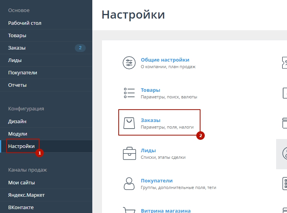Open the Лиды settings link

pos(148,151)
